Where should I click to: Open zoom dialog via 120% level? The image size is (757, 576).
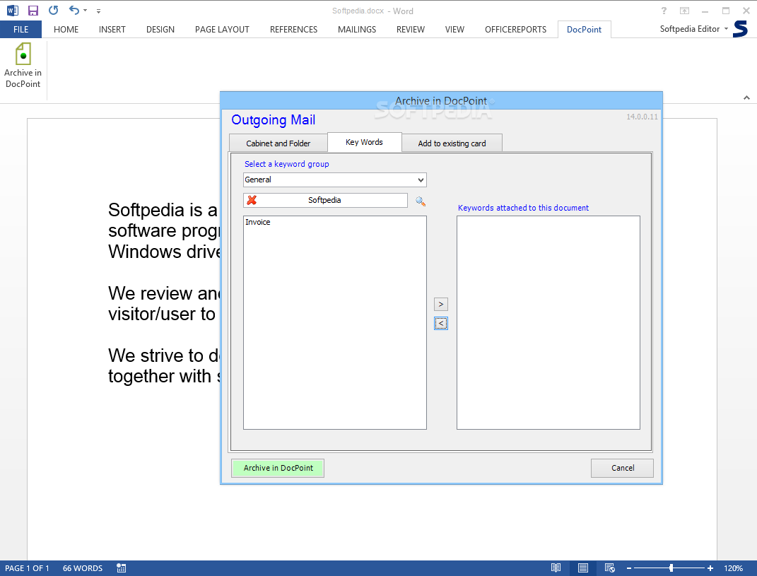[734, 568]
